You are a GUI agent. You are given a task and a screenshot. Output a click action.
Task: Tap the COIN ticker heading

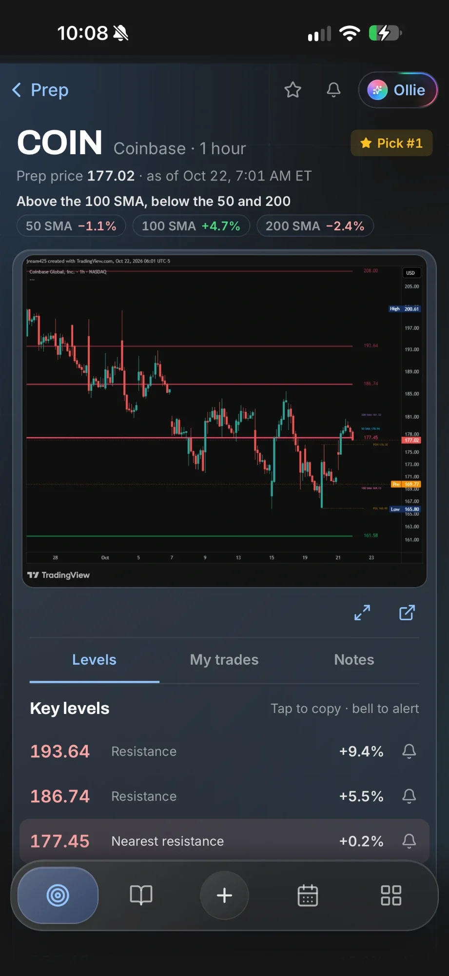click(59, 142)
